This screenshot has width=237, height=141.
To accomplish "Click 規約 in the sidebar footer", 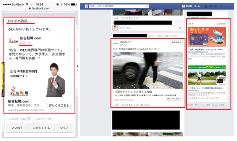I will pyautogui.click(x=208, y=105).
